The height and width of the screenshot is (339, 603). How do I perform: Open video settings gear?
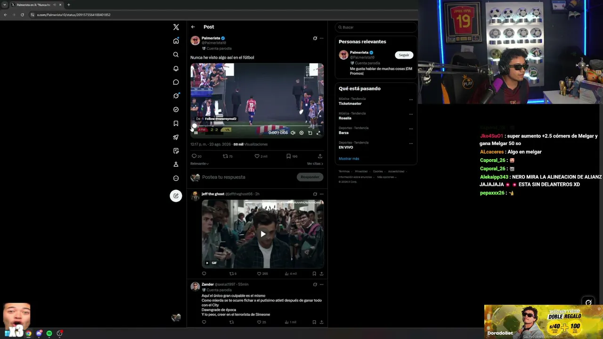(x=301, y=133)
